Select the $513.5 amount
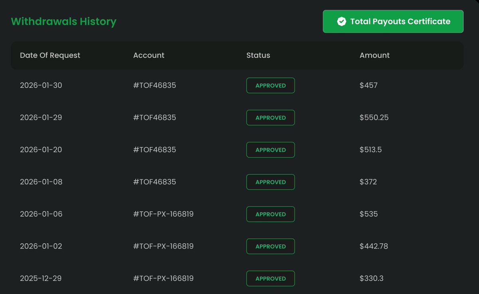This screenshot has height=294, width=479. coord(371,150)
